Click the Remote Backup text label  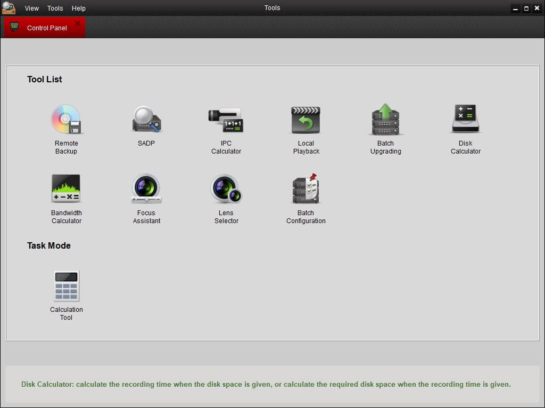(x=66, y=147)
